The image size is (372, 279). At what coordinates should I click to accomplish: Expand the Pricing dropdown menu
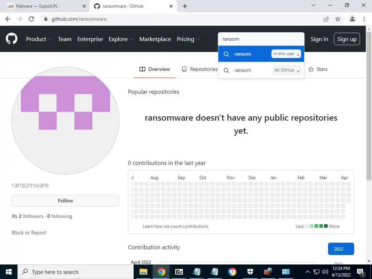(x=188, y=39)
